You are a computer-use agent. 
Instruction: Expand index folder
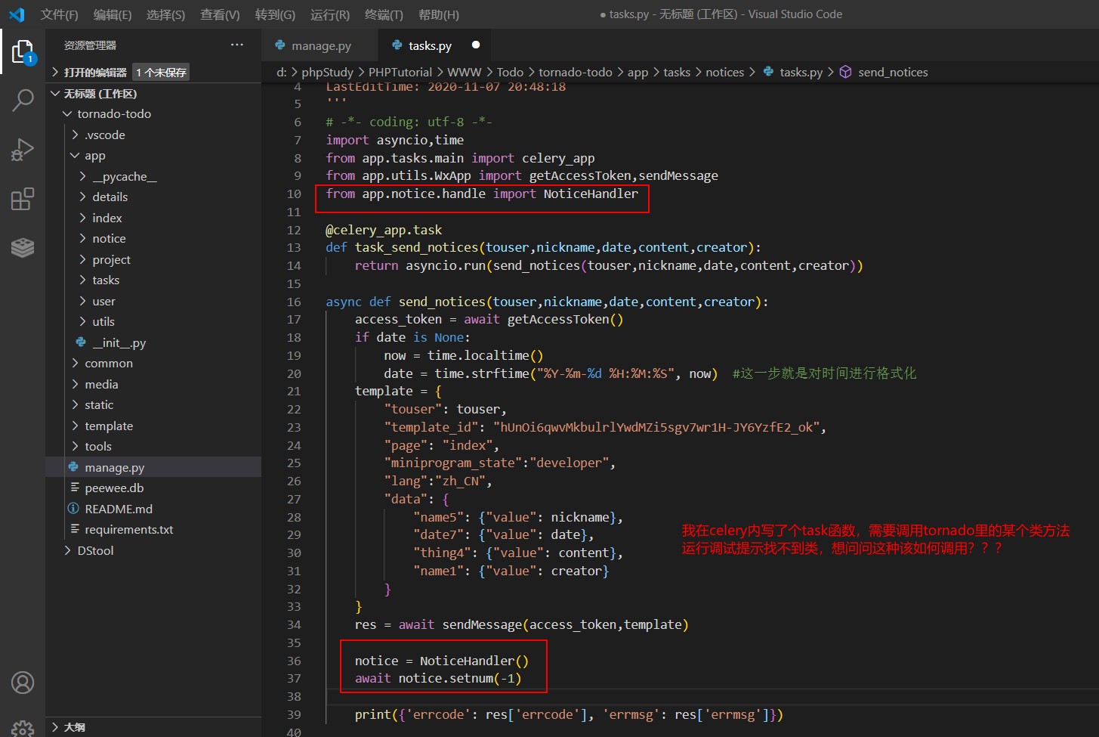(107, 218)
